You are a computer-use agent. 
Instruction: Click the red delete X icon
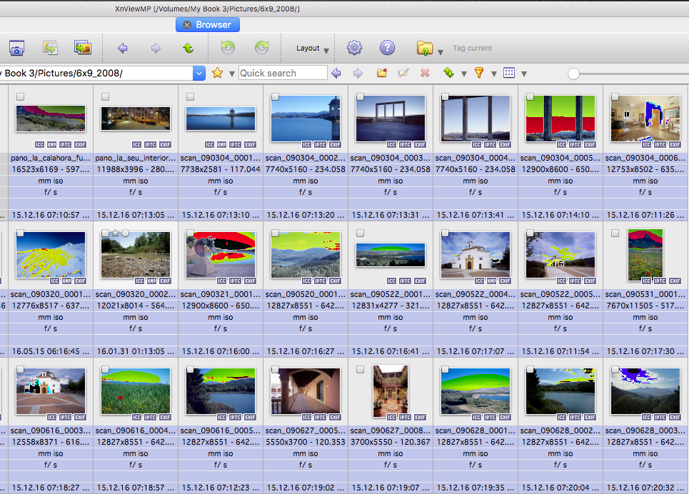coord(425,73)
